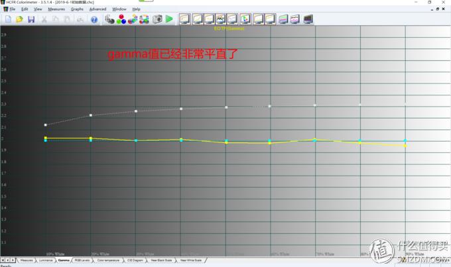Open the Edit menu
This screenshot has height=267, width=451.
coord(25,9)
